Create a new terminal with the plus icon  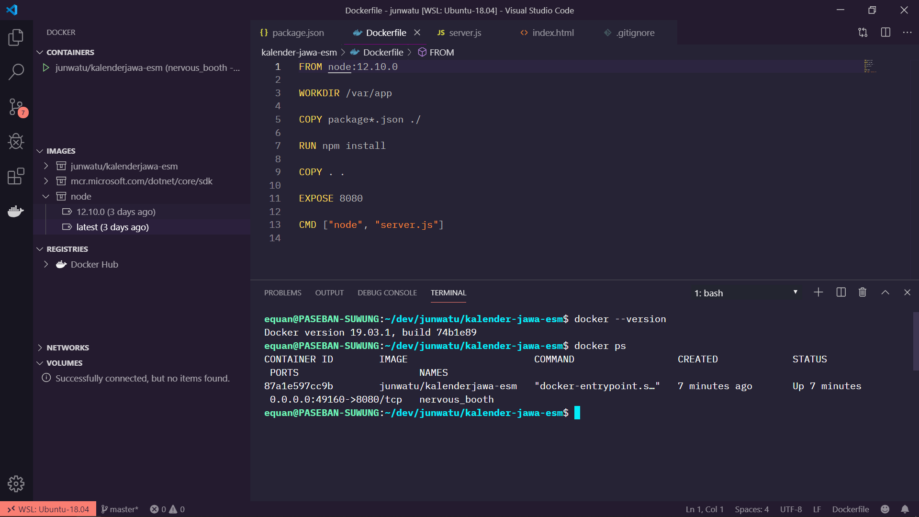click(x=818, y=292)
